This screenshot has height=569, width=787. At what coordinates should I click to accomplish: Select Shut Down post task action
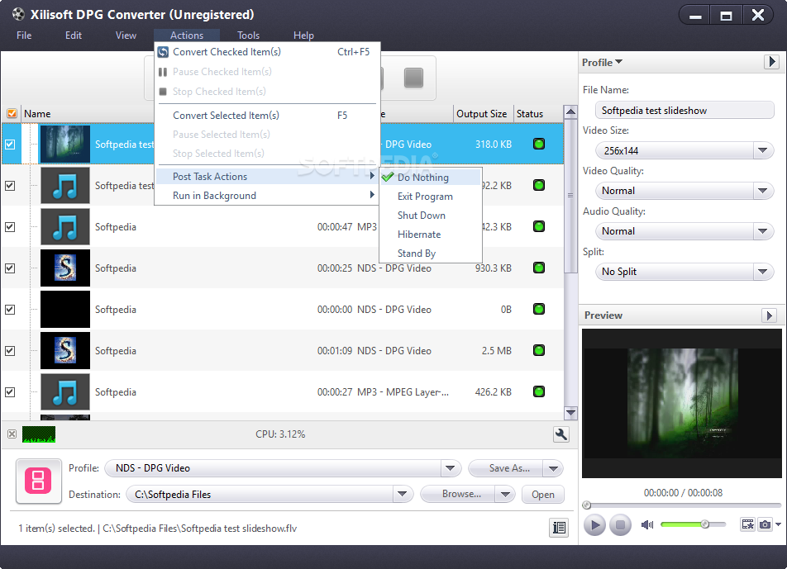[x=431, y=216]
